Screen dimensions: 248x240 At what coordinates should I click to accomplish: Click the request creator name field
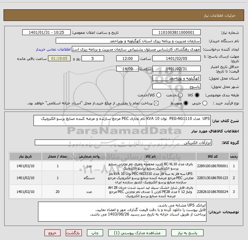pos(136,49)
